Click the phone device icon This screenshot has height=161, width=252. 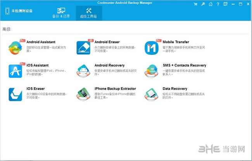7,11
